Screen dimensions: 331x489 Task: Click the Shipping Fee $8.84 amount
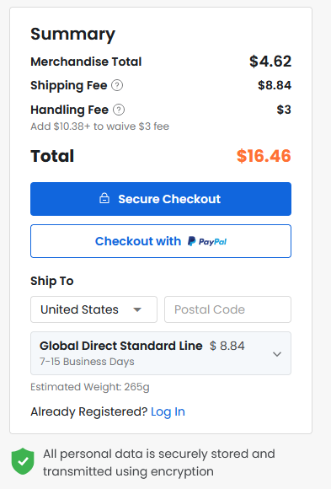pos(275,85)
